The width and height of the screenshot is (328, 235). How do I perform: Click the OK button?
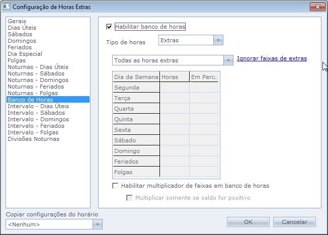click(x=248, y=222)
